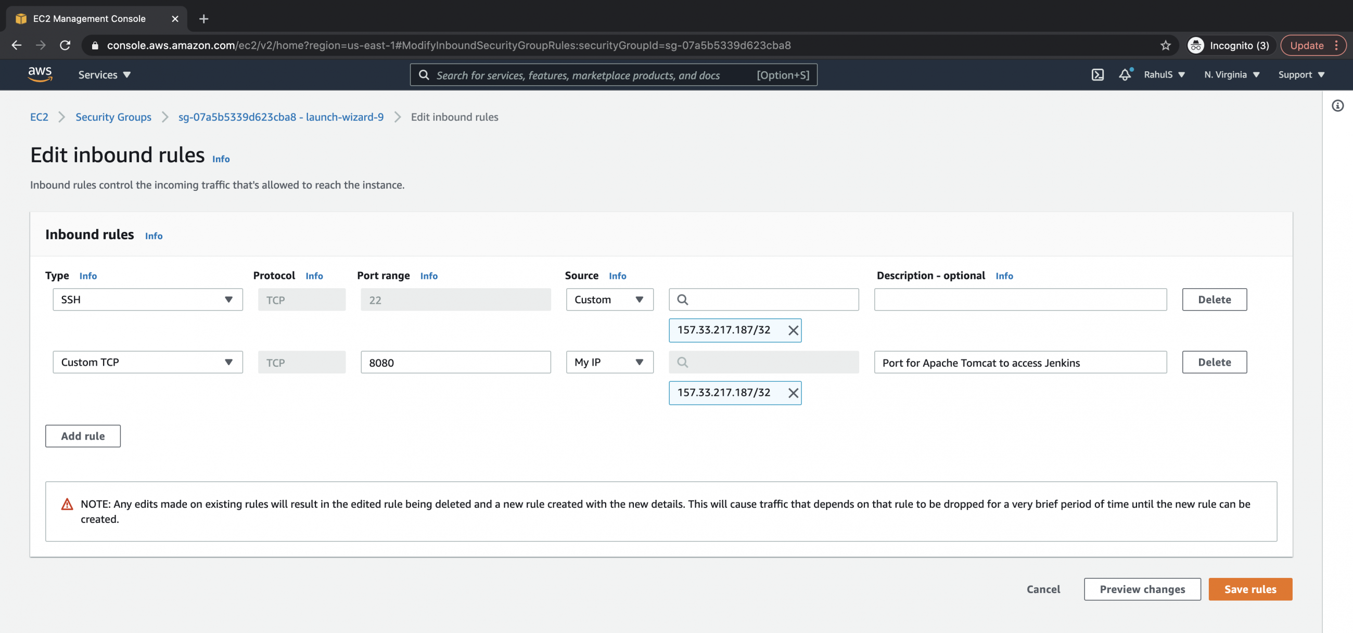Click the SSH rule's description field
The width and height of the screenshot is (1353, 633).
point(1019,299)
